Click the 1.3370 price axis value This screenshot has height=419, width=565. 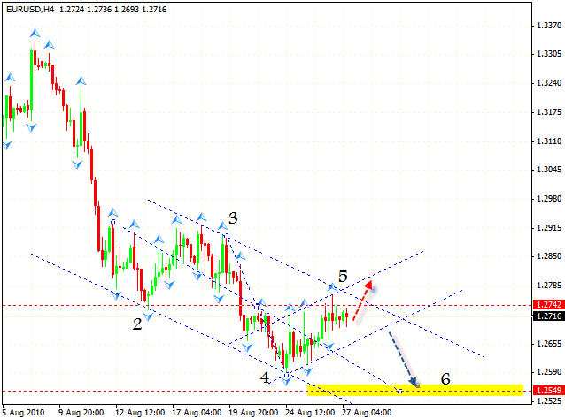point(549,25)
